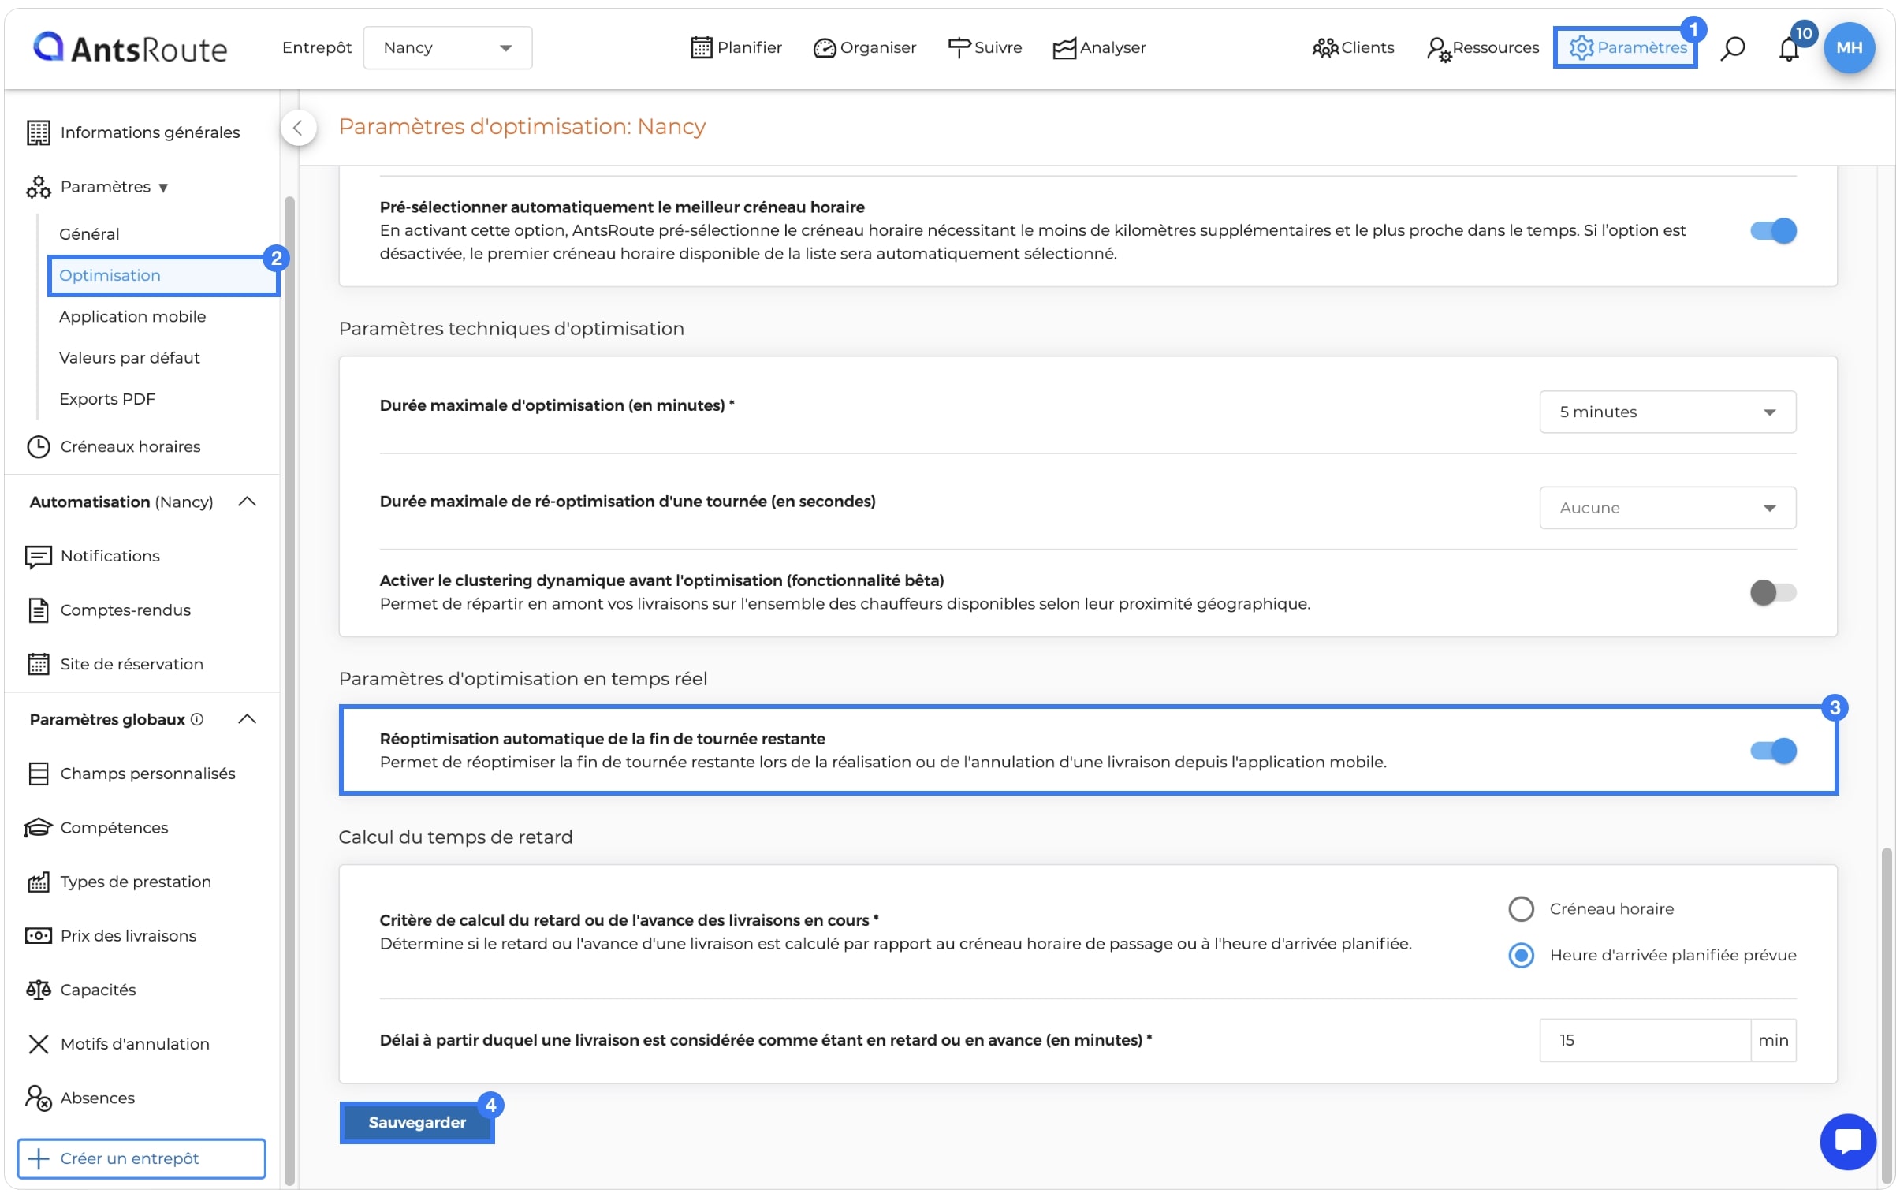This screenshot has width=1900, height=1197.
Task: Open the Paramètres tab in top navigation
Action: tap(1626, 48)
